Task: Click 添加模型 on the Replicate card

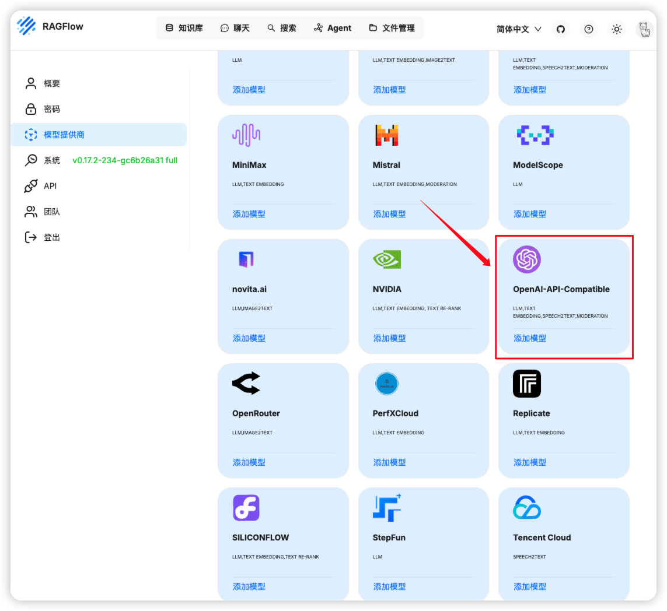Action: click(530, 462)
